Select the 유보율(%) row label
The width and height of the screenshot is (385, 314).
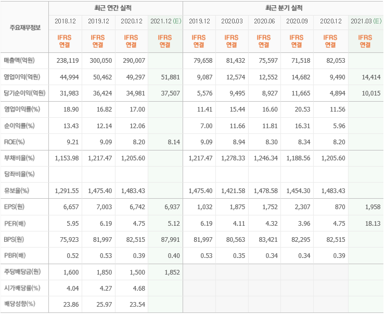click(x=17, y=190)
